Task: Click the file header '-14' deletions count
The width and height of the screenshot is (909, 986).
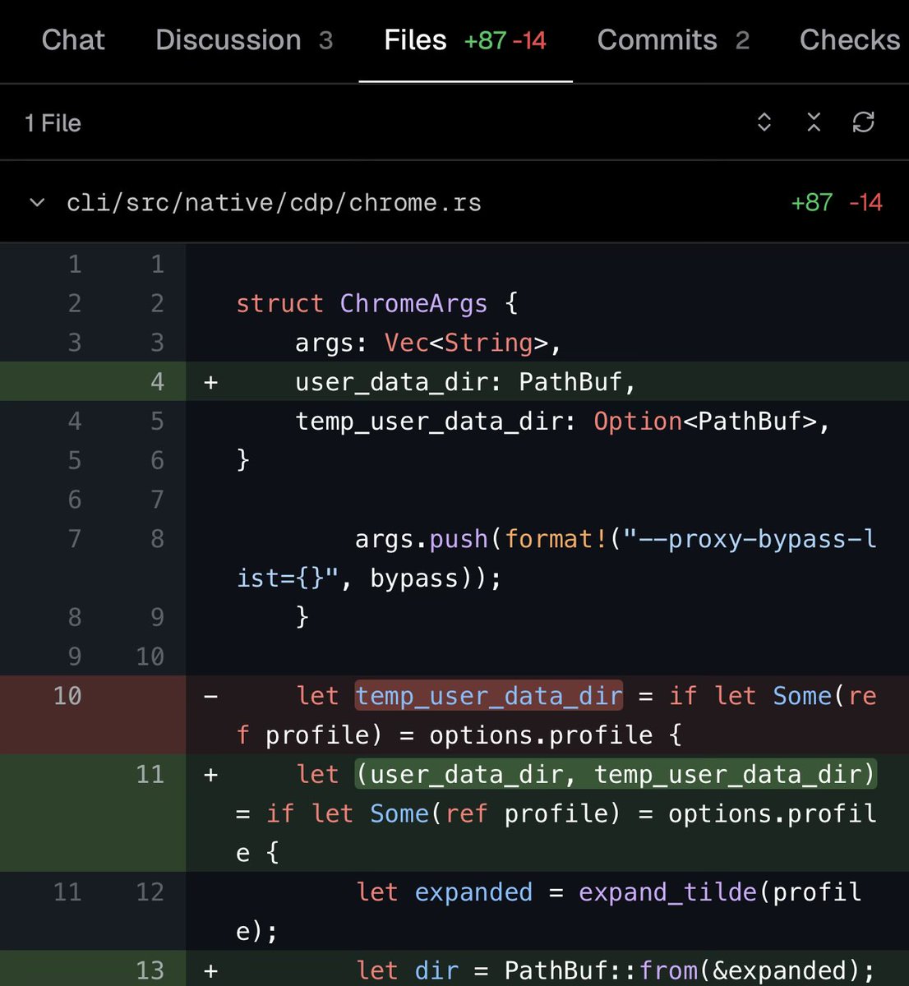Action: point(865,203)
